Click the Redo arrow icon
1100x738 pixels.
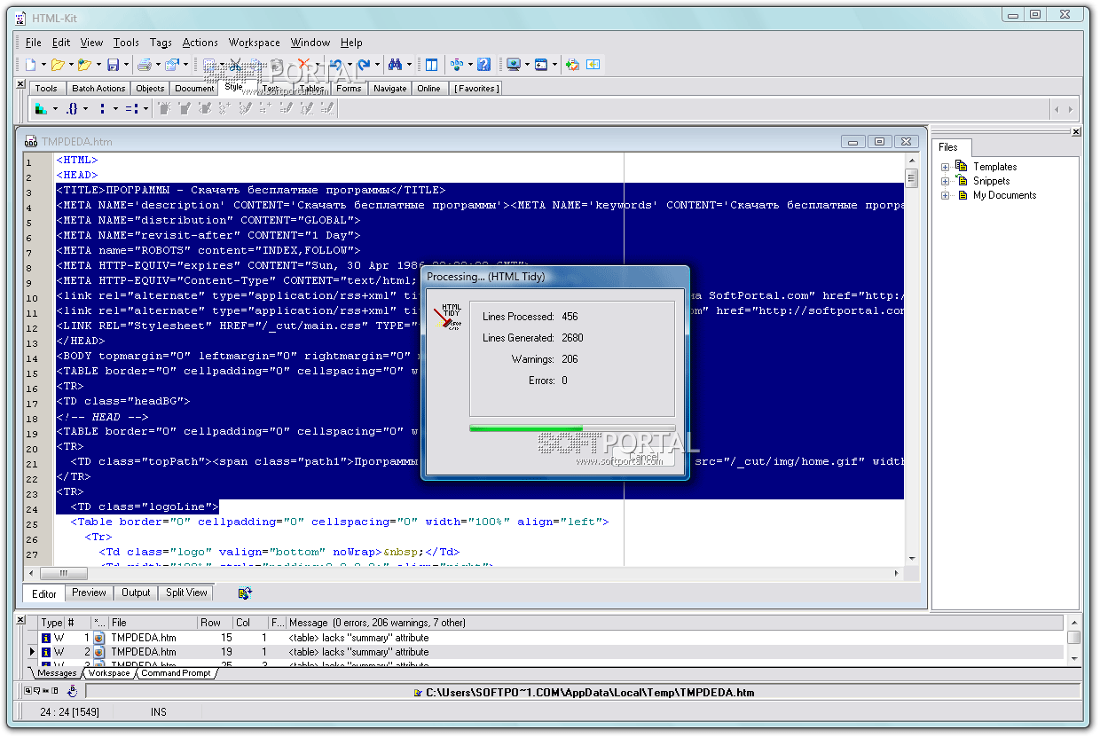pyautogui.click(x=364, y=65)
